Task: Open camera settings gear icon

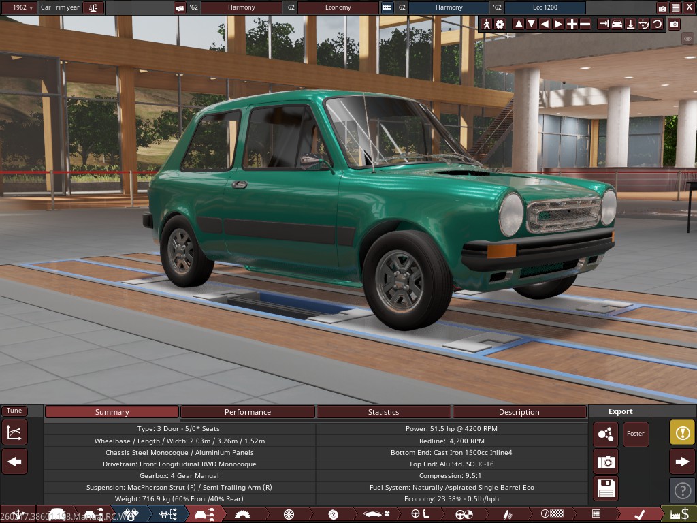Action: pyautogui.click(x=500, y=24)
